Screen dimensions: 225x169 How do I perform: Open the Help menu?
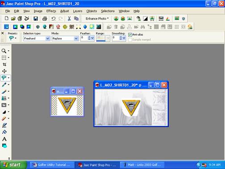point(137,11)
